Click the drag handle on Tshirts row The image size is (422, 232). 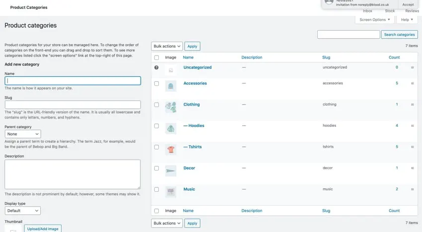click(412, 147)
